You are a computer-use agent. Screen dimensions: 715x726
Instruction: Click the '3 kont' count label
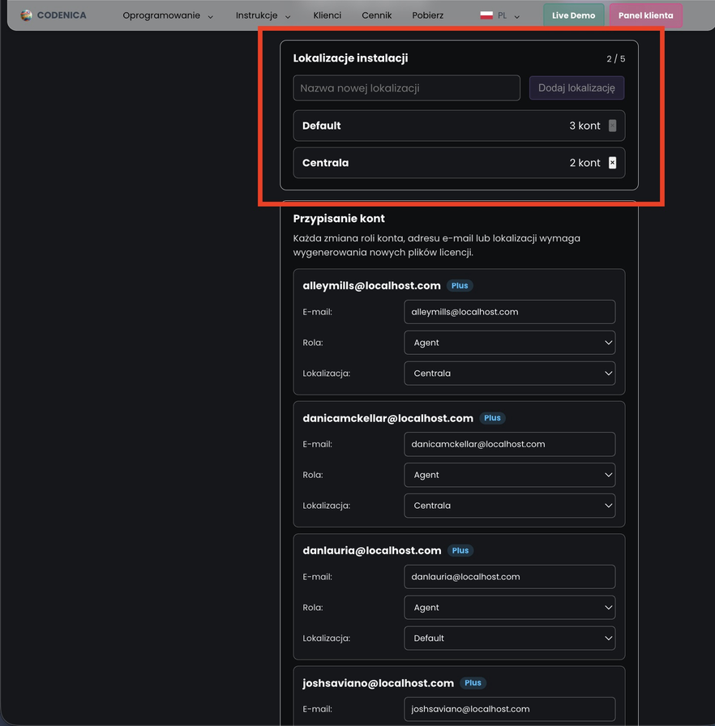[584, 126]
